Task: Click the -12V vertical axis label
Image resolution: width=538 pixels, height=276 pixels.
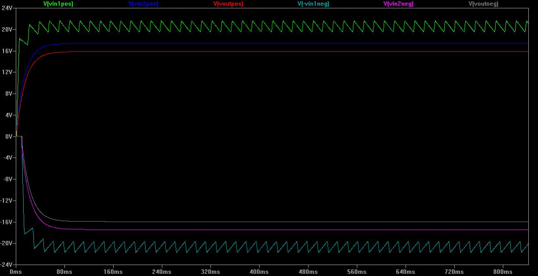Action: point(6,200)
